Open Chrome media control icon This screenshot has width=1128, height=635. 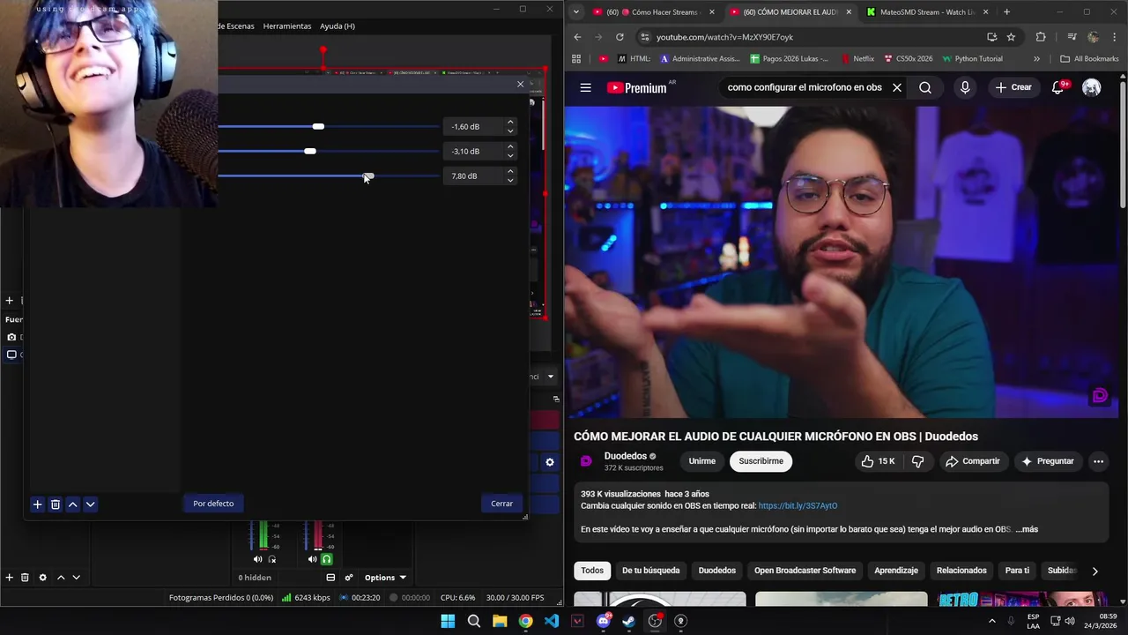coord(1072,37)
